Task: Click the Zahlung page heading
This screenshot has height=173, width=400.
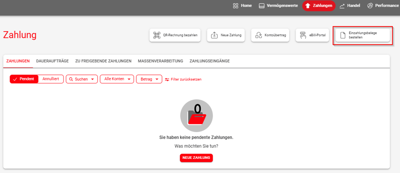Action: pos(20,35)
